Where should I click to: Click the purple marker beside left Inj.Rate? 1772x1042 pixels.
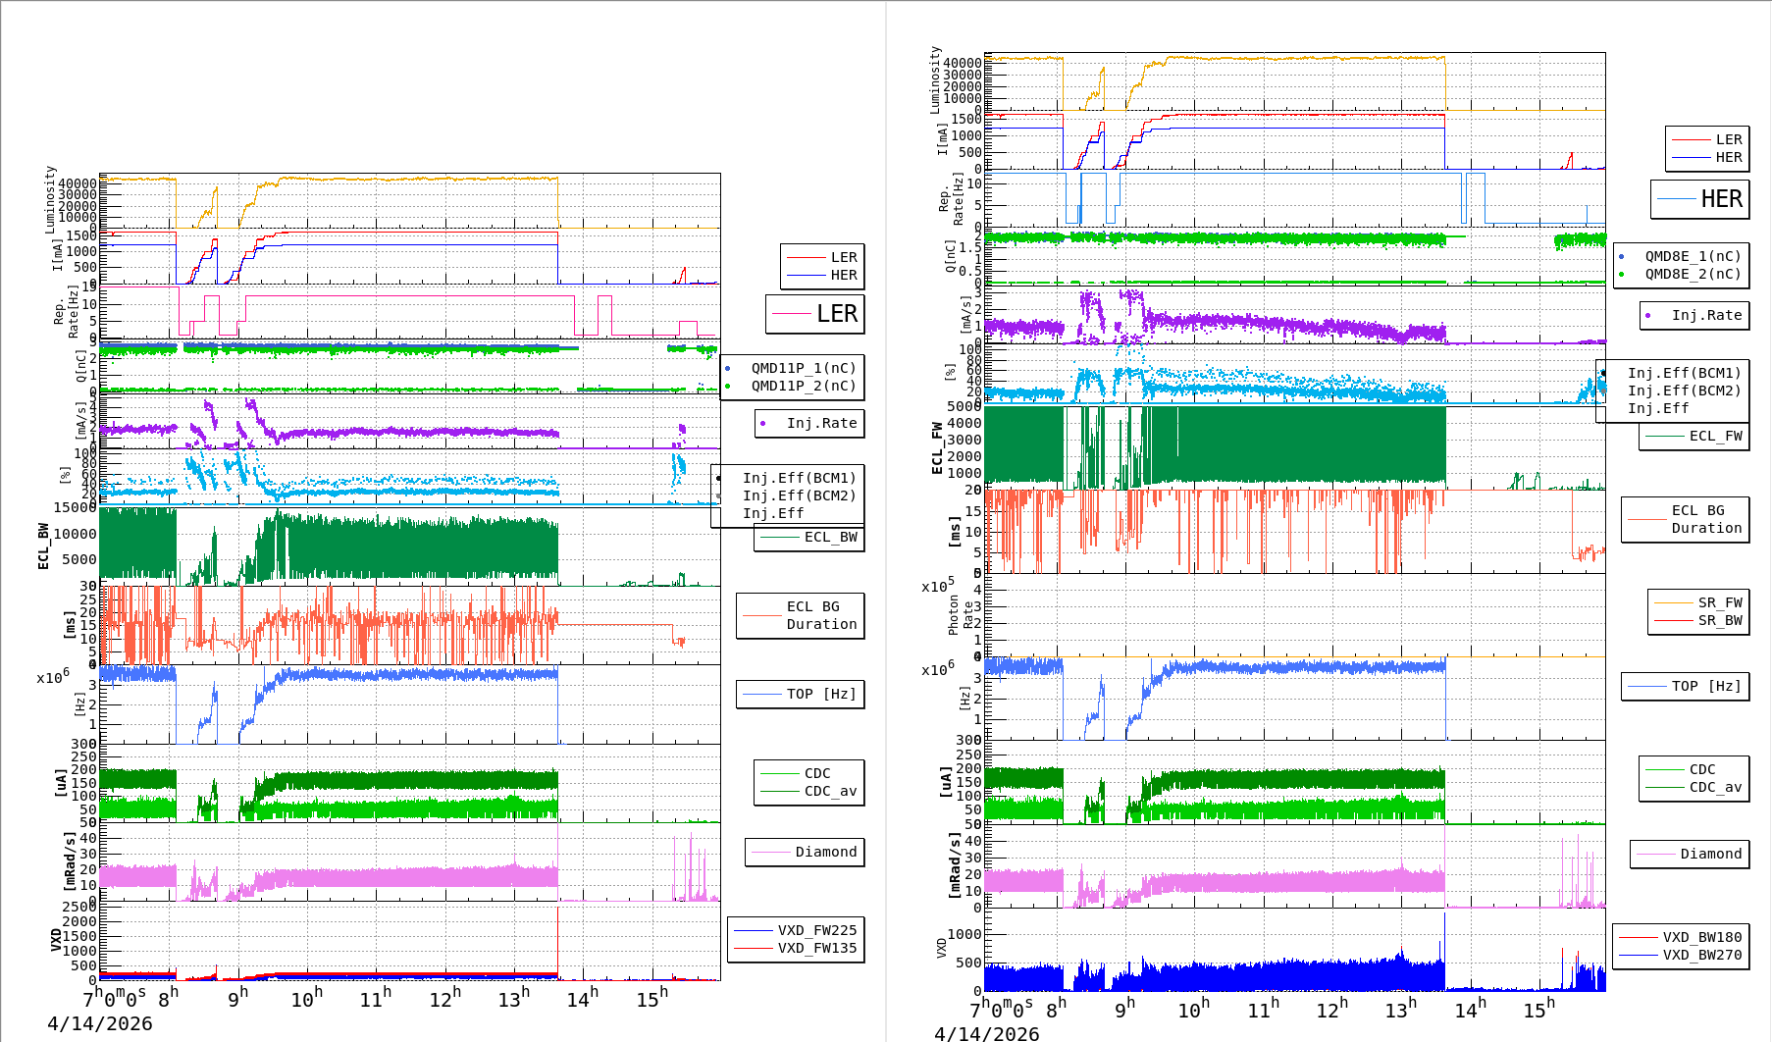(763, 424)
